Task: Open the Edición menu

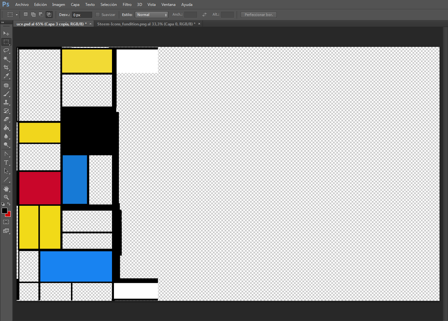Action: (40, 5)
